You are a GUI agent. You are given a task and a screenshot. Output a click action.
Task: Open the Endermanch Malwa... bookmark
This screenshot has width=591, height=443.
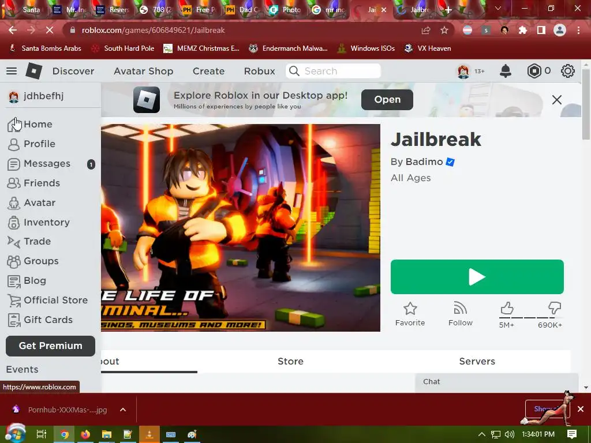click(x=289, y=48)
